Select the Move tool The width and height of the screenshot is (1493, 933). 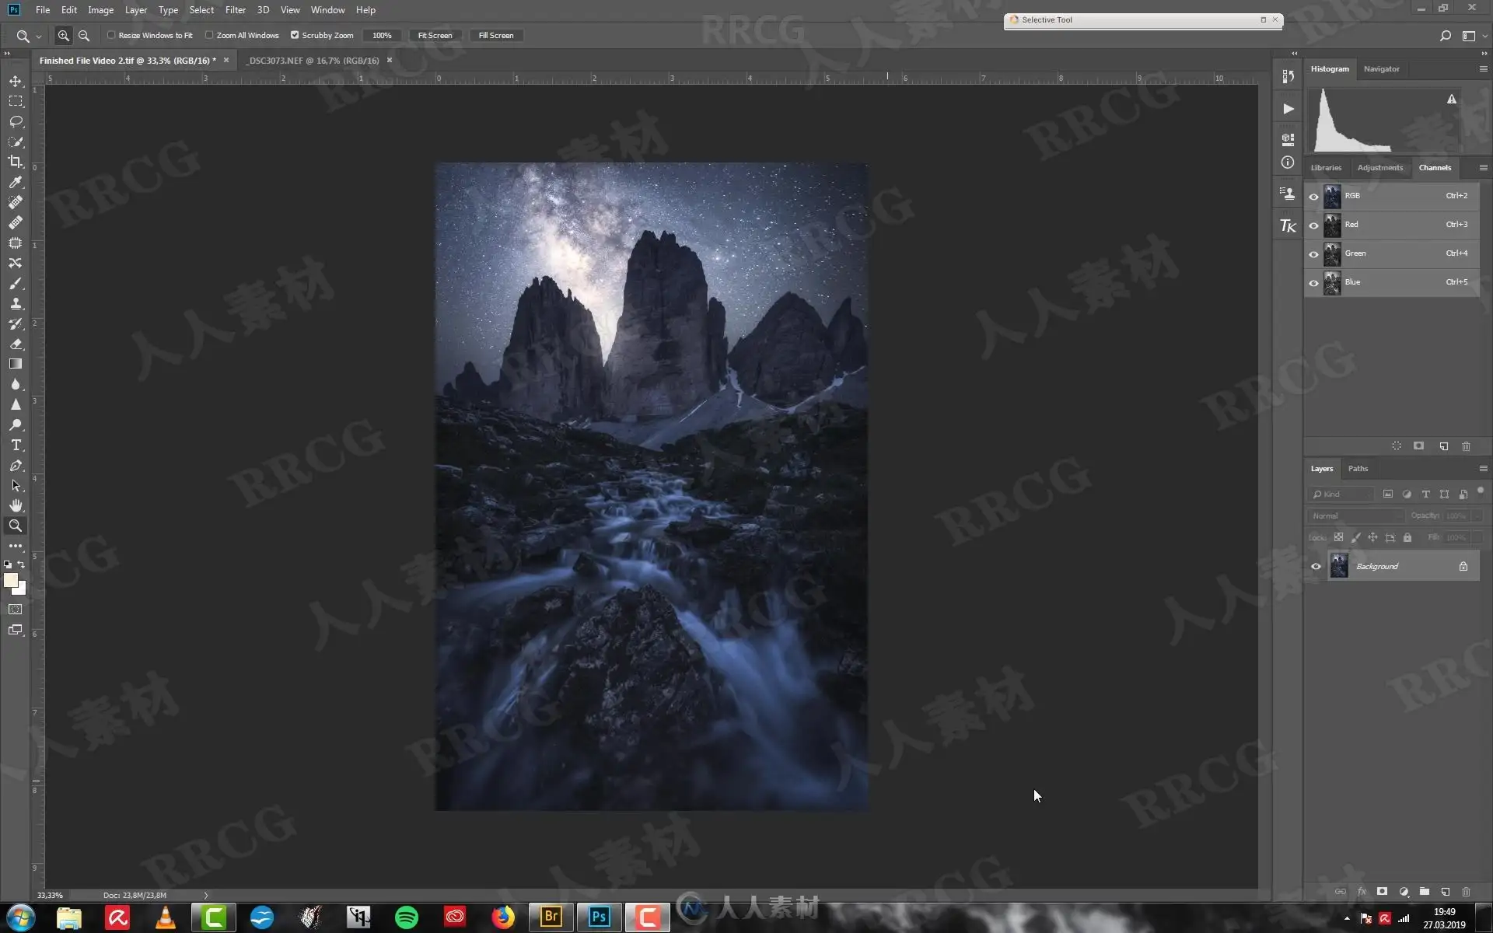click(x=16, y=81)
